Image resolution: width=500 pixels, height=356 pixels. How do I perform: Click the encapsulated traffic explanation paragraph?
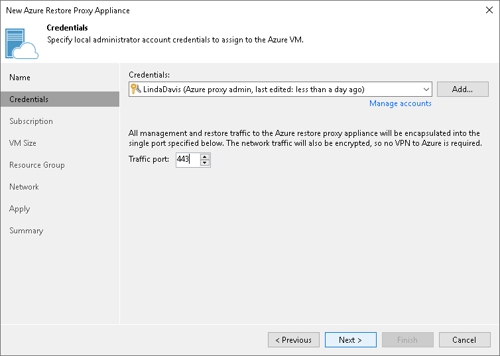(305, 138)
